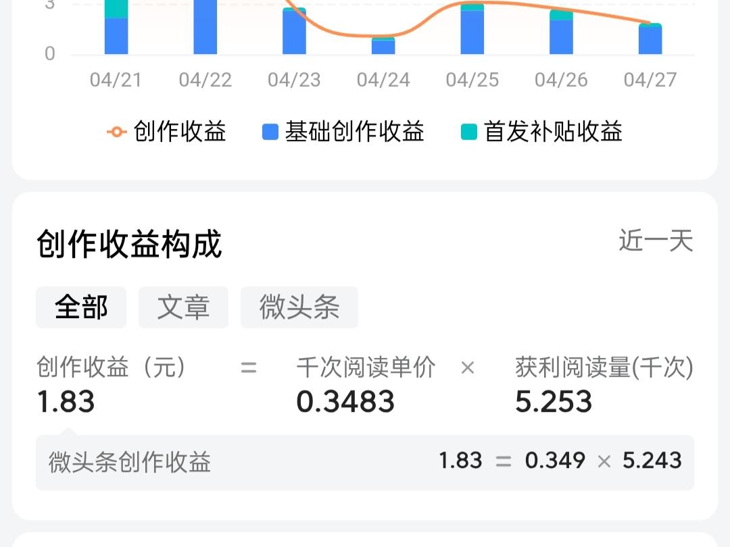
Task: Open the 近一天 time range selector
Action: [656, 241]
